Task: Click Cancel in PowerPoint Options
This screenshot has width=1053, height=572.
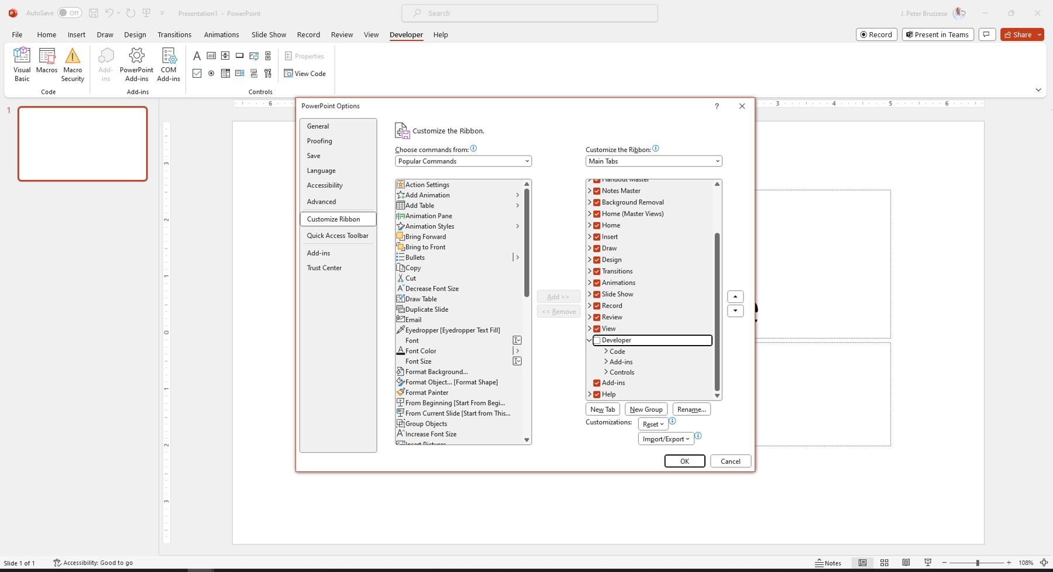Action: [x=731, y=461]
